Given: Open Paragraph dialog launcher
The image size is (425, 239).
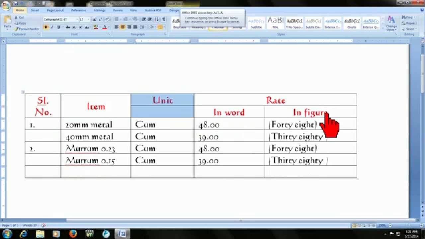Looking at the screenshot, I should pos(165,34).
